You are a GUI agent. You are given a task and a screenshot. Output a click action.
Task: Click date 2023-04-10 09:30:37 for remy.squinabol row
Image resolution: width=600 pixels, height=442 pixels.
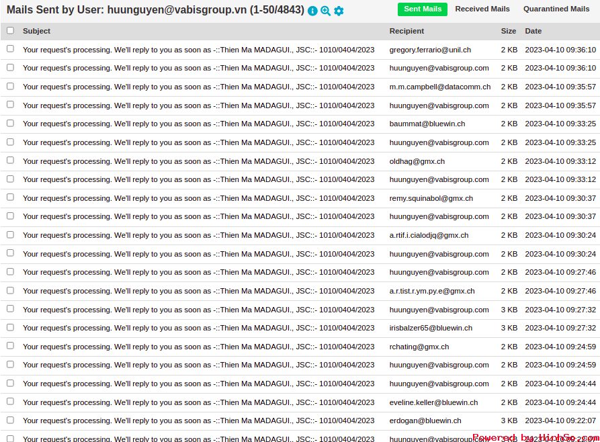coord(560,198)
